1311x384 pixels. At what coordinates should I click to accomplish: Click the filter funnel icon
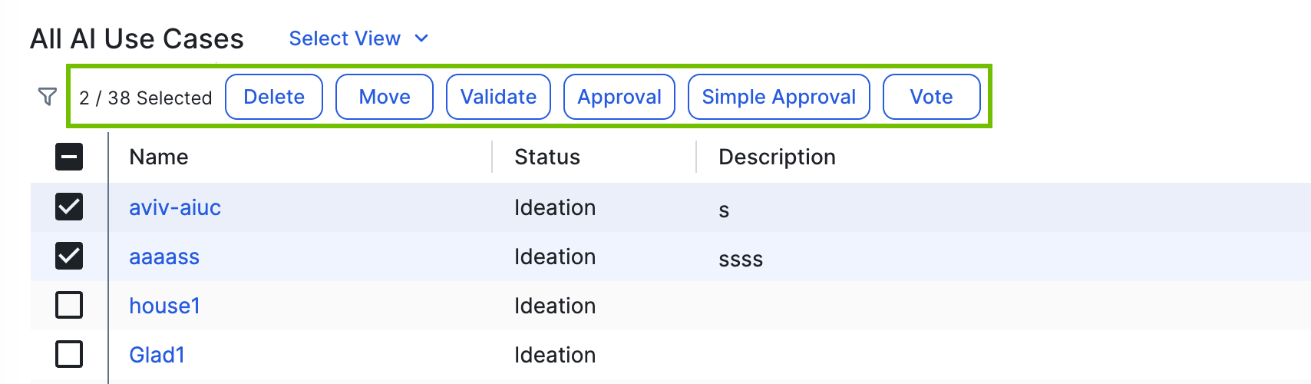(48, 97)
